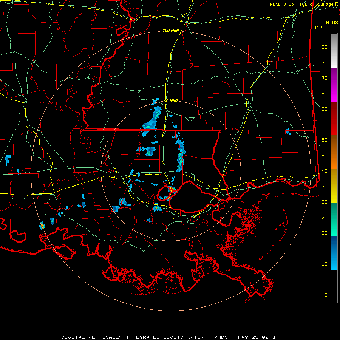Click the 80 value on the color scale
340x340 pixels.
coord(325,47)
